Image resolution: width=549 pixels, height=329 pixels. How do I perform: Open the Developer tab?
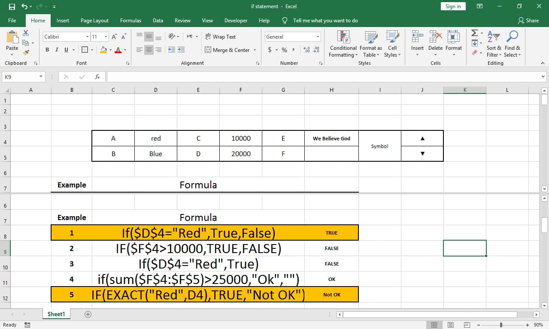(x=236, y=20)
